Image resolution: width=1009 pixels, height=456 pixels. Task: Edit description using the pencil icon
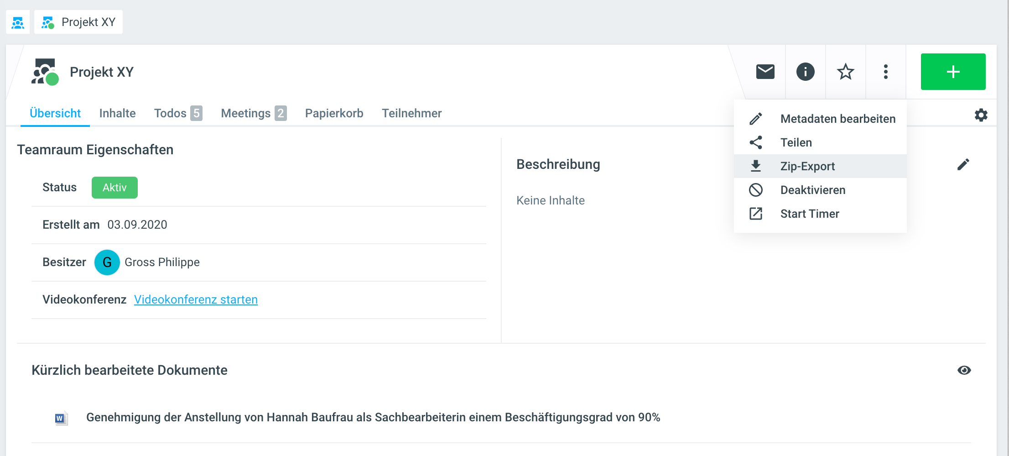[x=963, y=164]
